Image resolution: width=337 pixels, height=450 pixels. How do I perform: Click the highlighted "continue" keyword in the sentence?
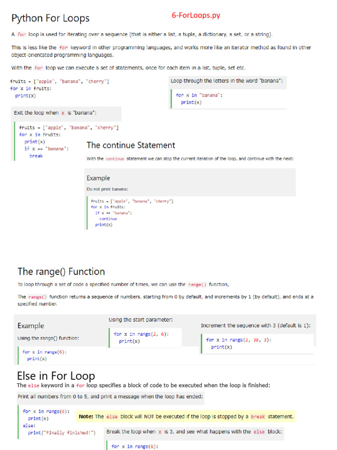pyautogui.click(x=115, y=159)
